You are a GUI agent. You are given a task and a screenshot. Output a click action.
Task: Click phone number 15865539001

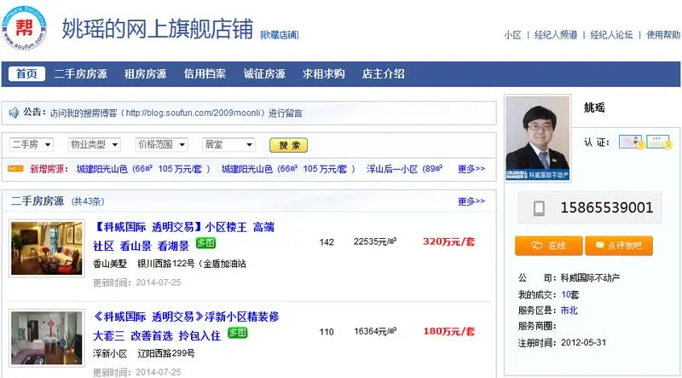(607, 207)
